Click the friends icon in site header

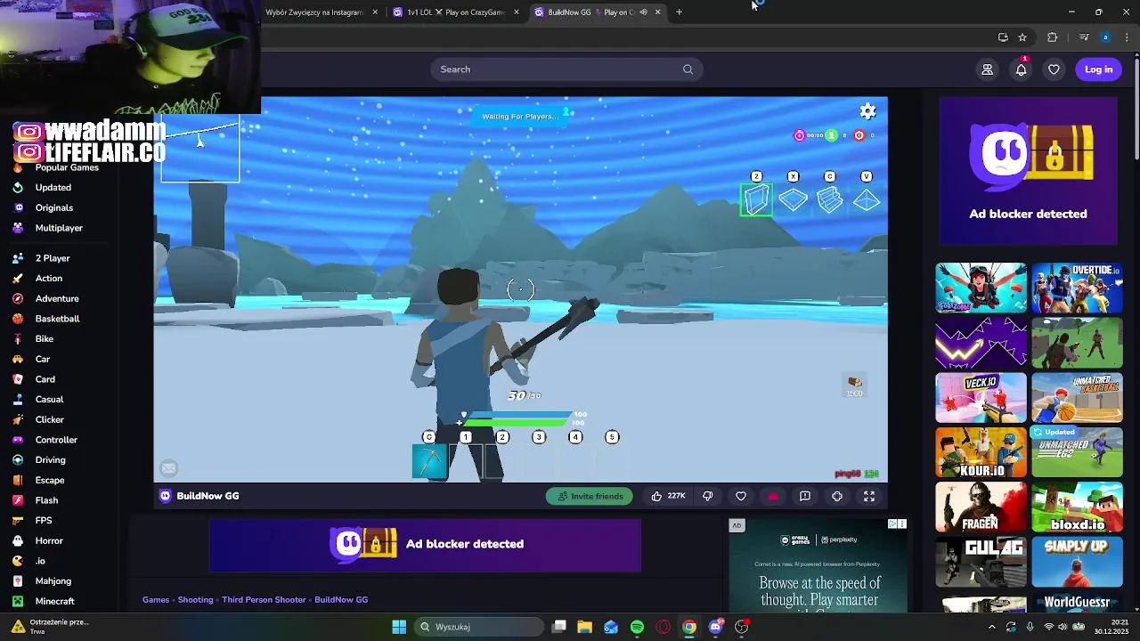987,69
